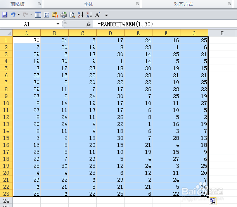Sort ascending with the A-Z icon
Screen dimensions: 237x207
coord(81,15)
